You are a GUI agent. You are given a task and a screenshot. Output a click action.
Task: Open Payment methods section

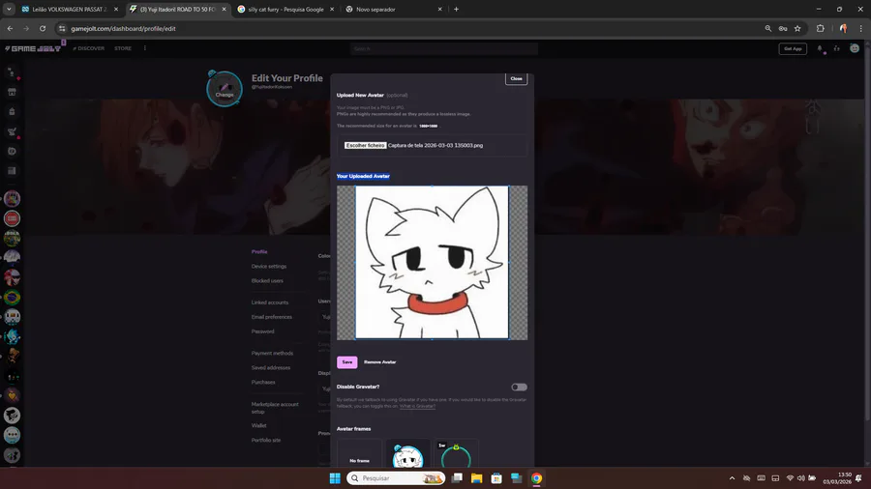pos(272,353)
